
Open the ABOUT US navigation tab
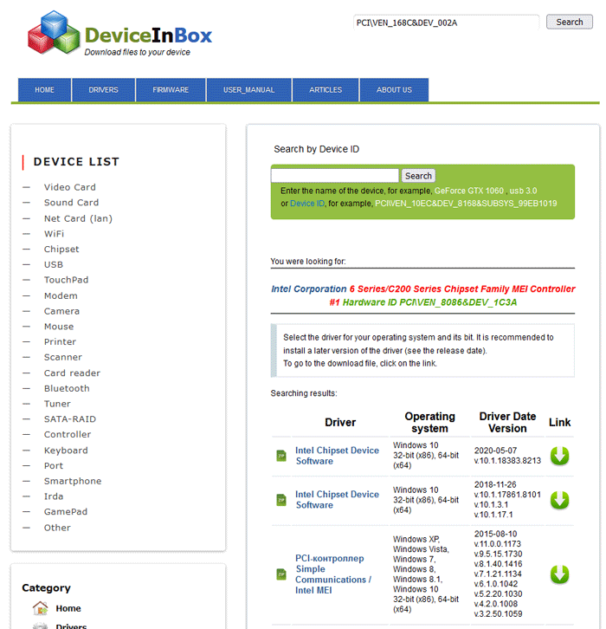pos(394,90)
